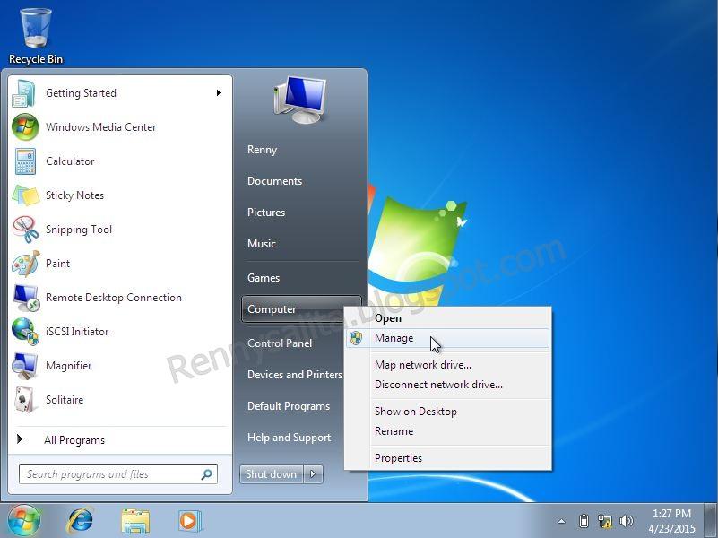Launch Snipping Tool from scissors icon
Screen dimensions: 718x538
tap(25, 230)
